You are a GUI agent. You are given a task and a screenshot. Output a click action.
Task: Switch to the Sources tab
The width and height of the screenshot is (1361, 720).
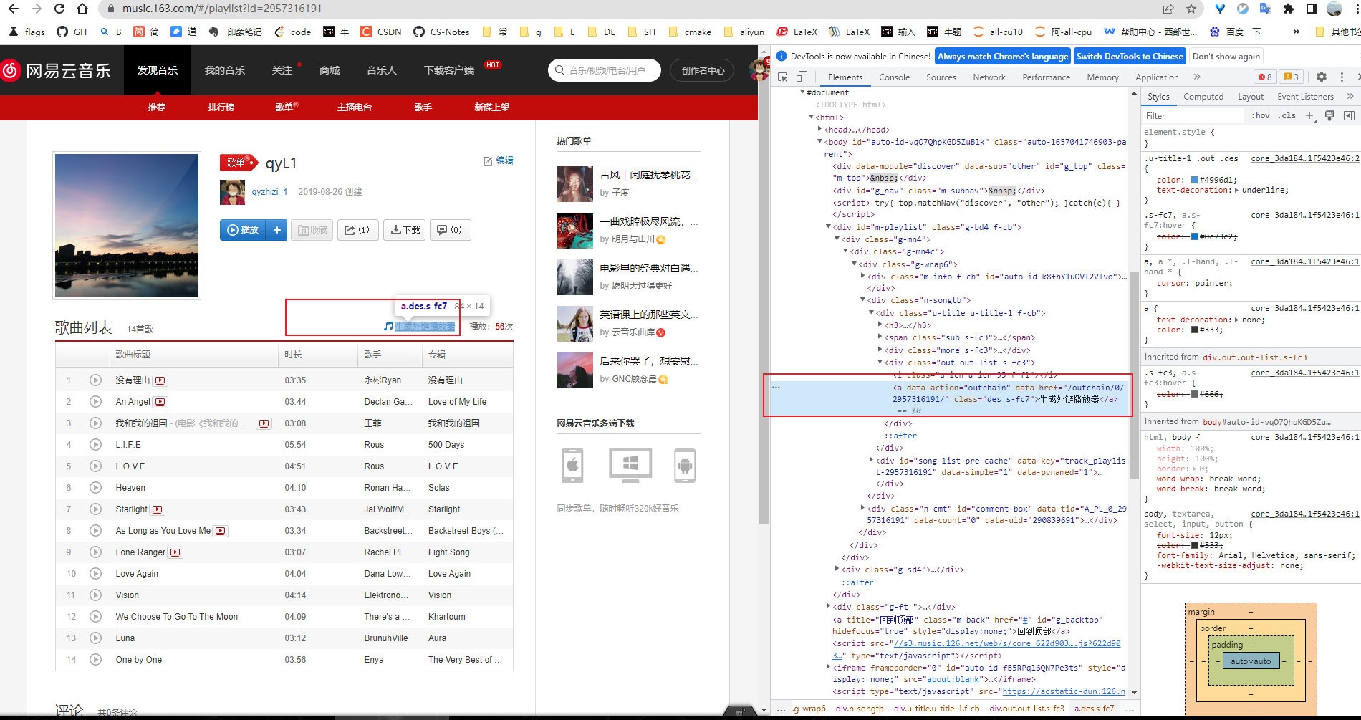click(x=941, y=77)
